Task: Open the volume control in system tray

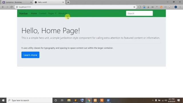Action: (x=166, y=100)
